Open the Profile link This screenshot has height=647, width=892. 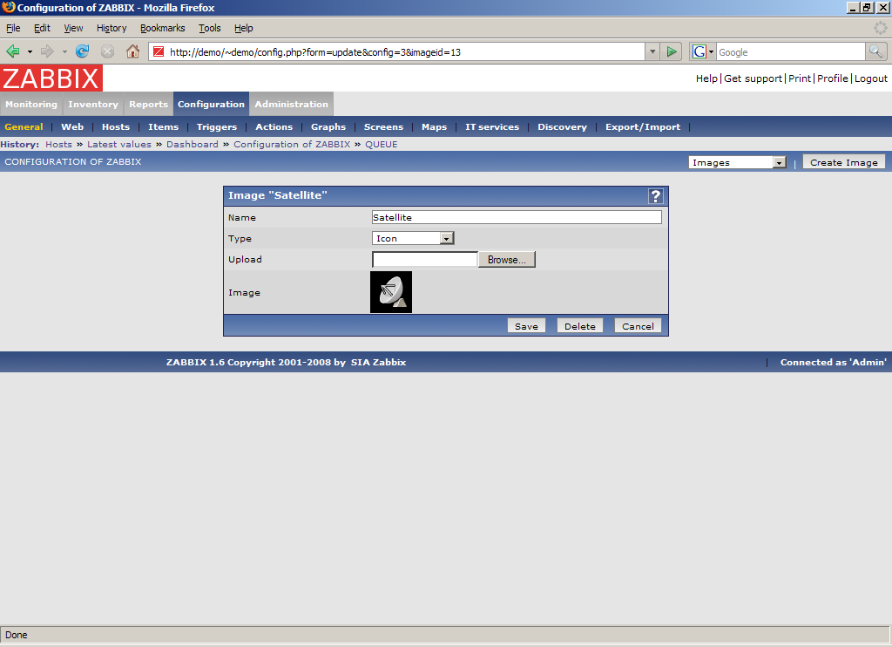pyautogui.click(x=832, y=78)
